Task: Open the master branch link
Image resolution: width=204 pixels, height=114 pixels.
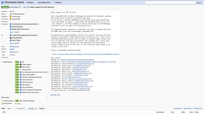Action: click(x=12, y=49)
